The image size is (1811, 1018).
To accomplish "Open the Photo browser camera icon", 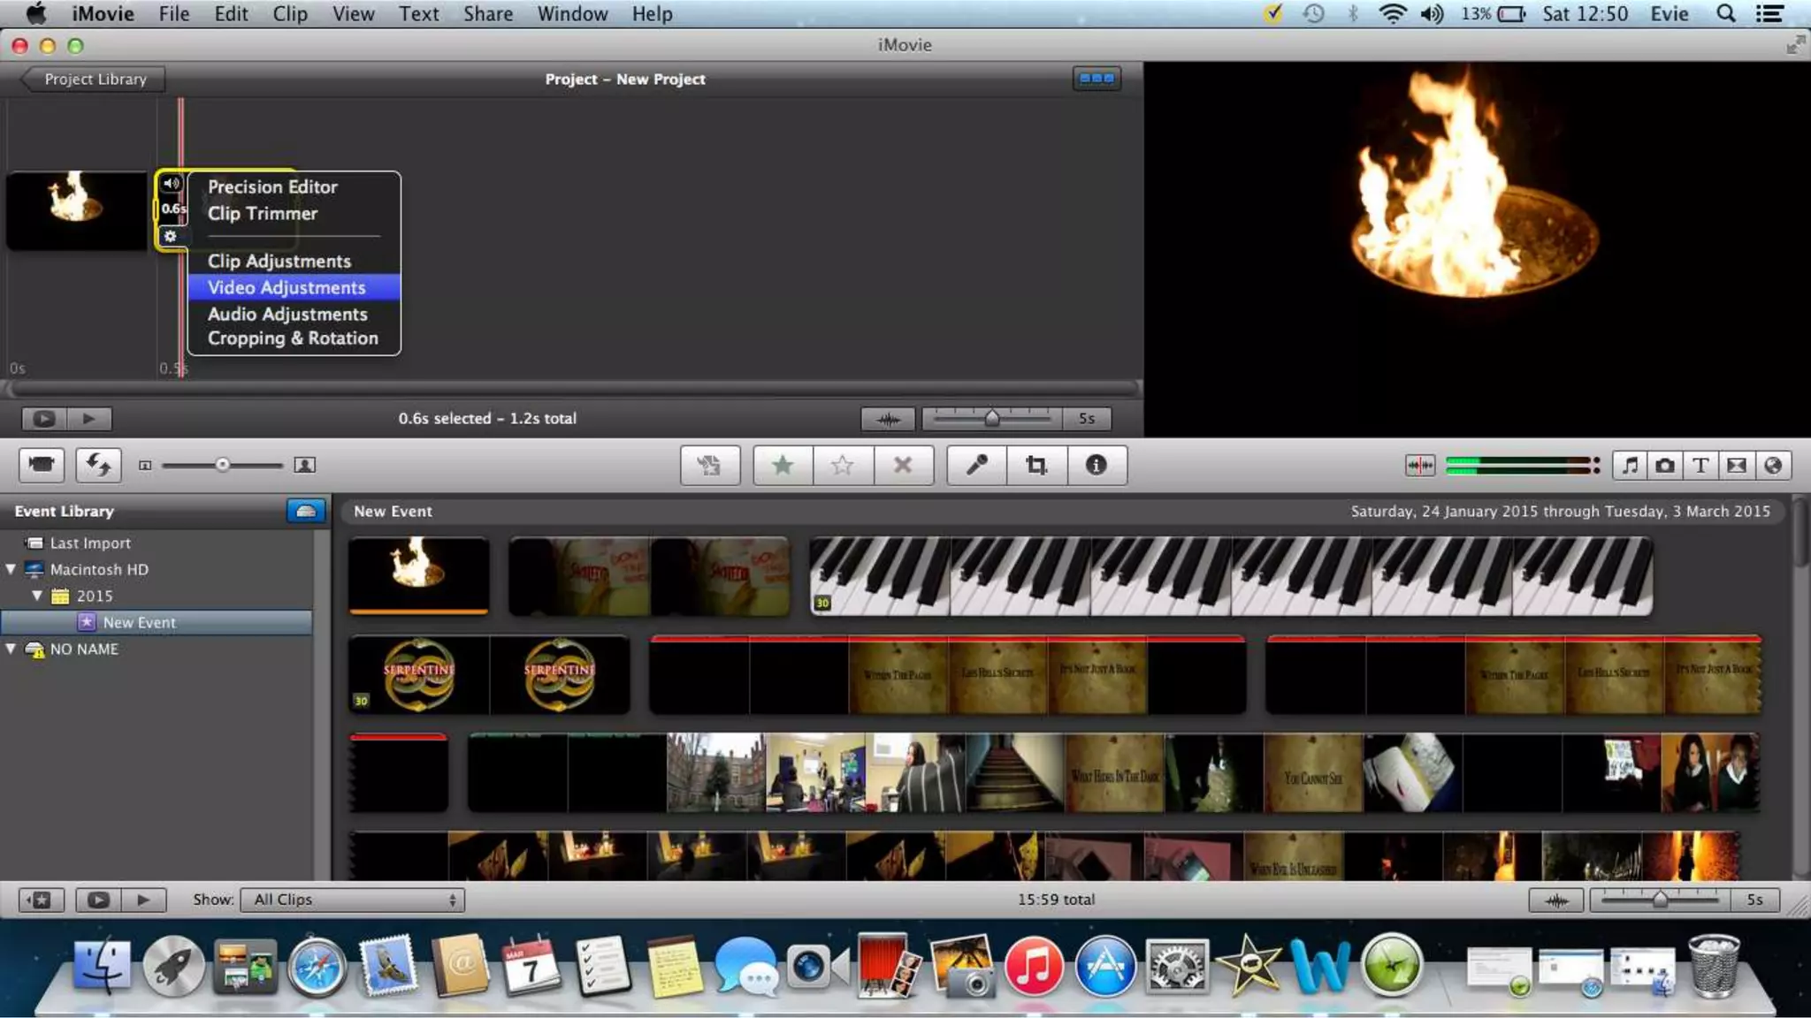I will tap(1665, 465).
